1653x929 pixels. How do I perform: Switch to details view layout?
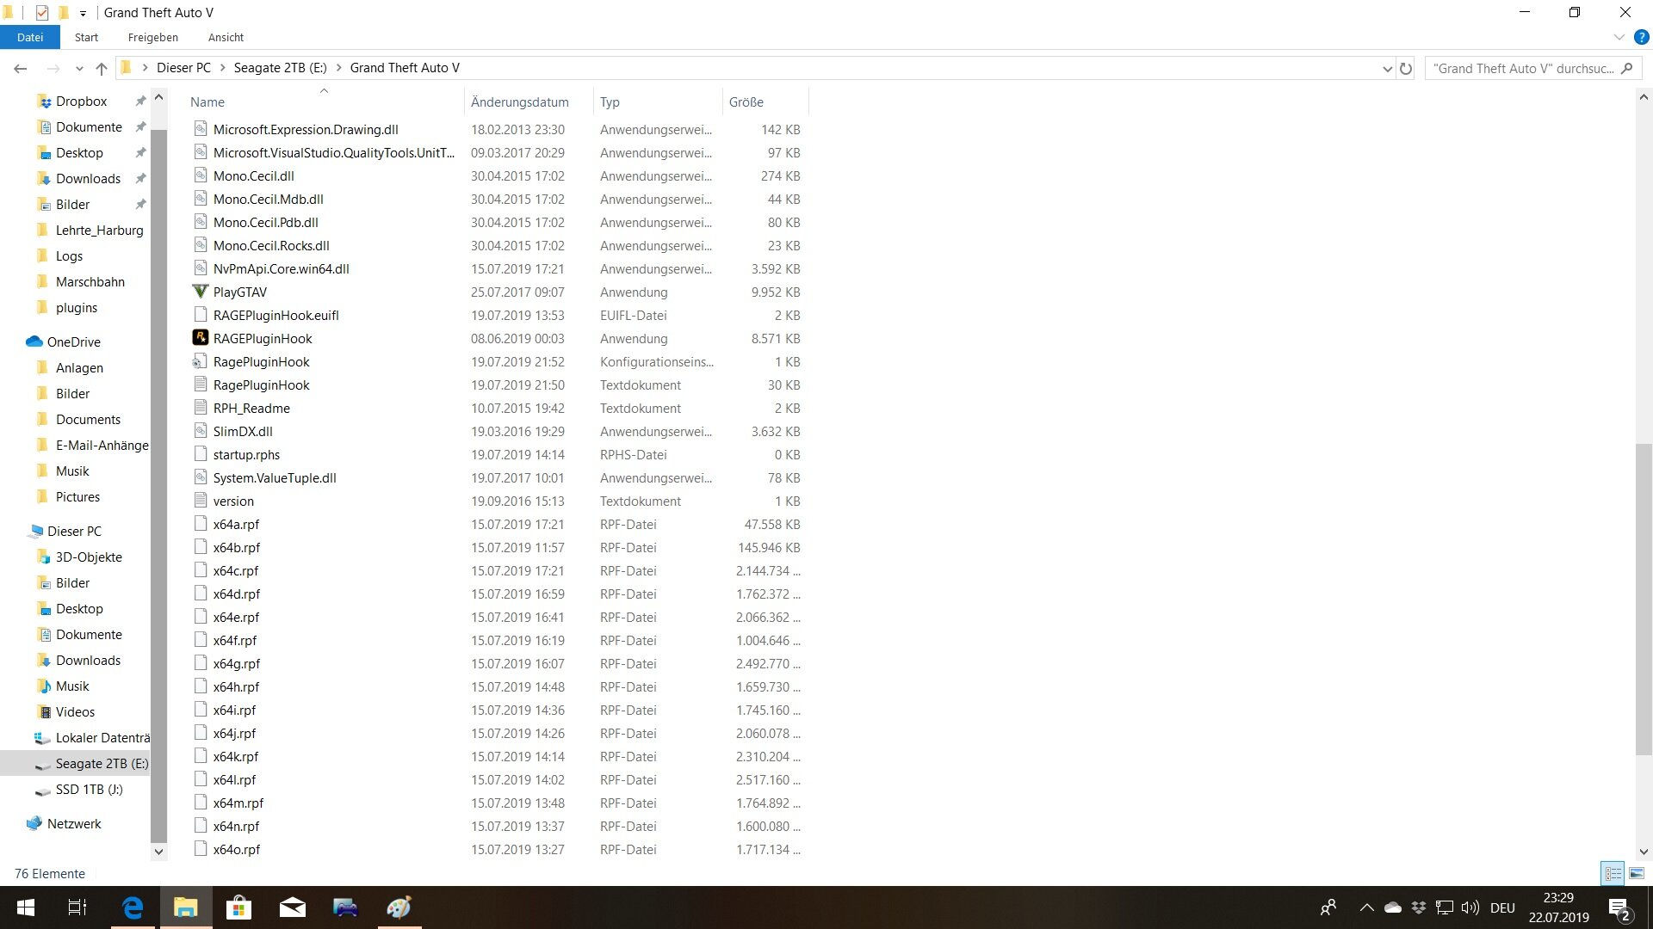[1613, 873]
